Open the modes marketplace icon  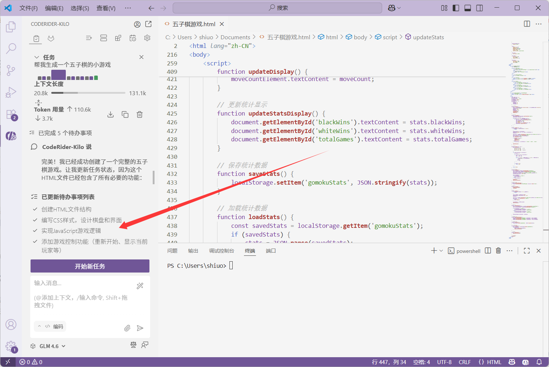pyautogui.click(x=118, y=38)
